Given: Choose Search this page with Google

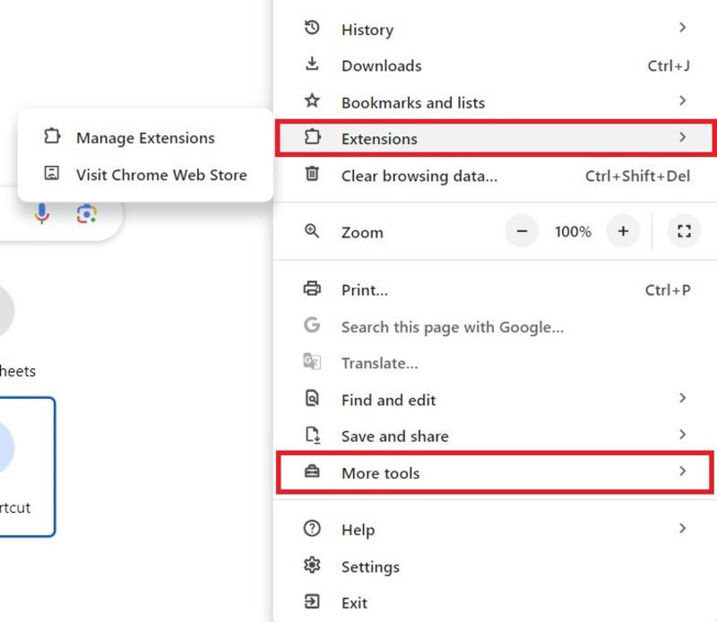Looking at the screenshot, I should coord(496,326).
